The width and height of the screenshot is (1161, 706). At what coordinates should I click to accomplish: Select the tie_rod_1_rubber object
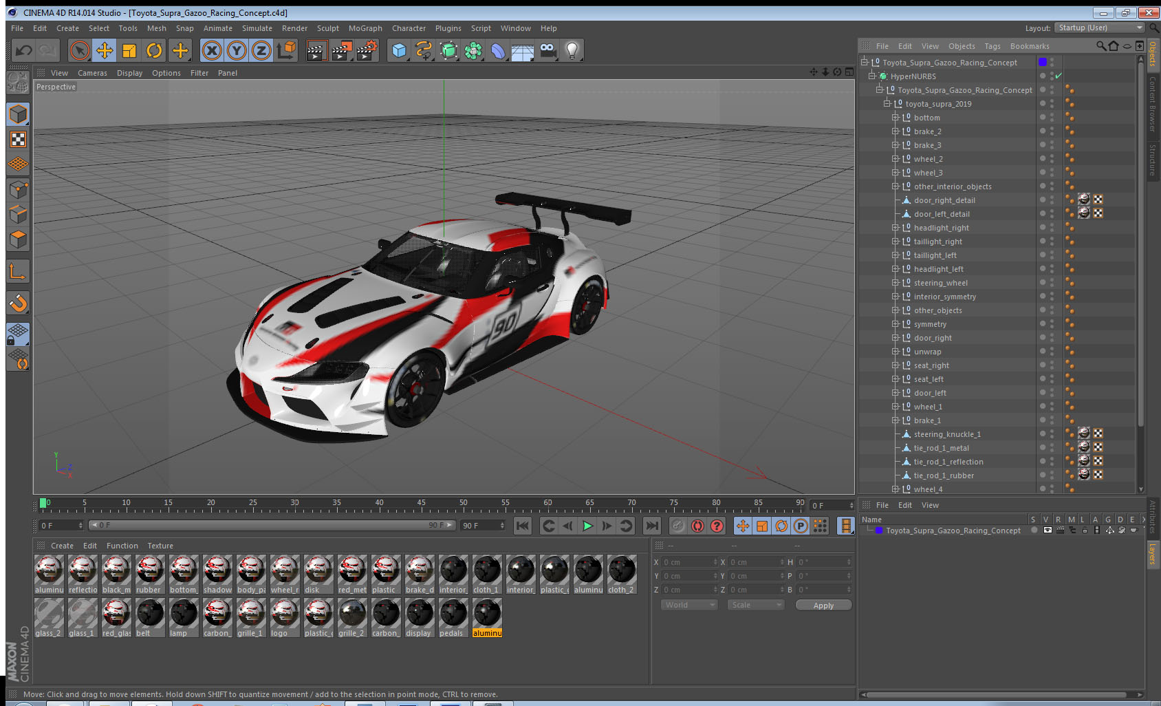tap(944, 475)
